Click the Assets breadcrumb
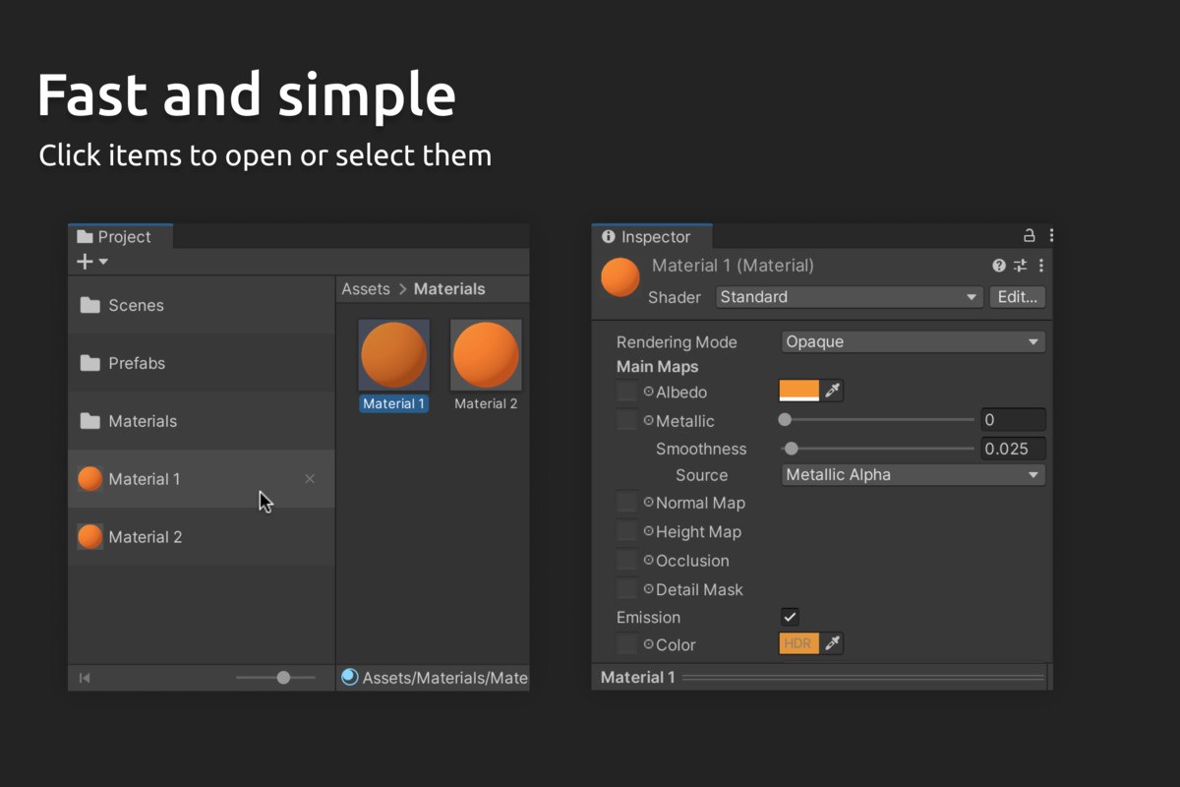1180x787 pixels. coord(366,289)
